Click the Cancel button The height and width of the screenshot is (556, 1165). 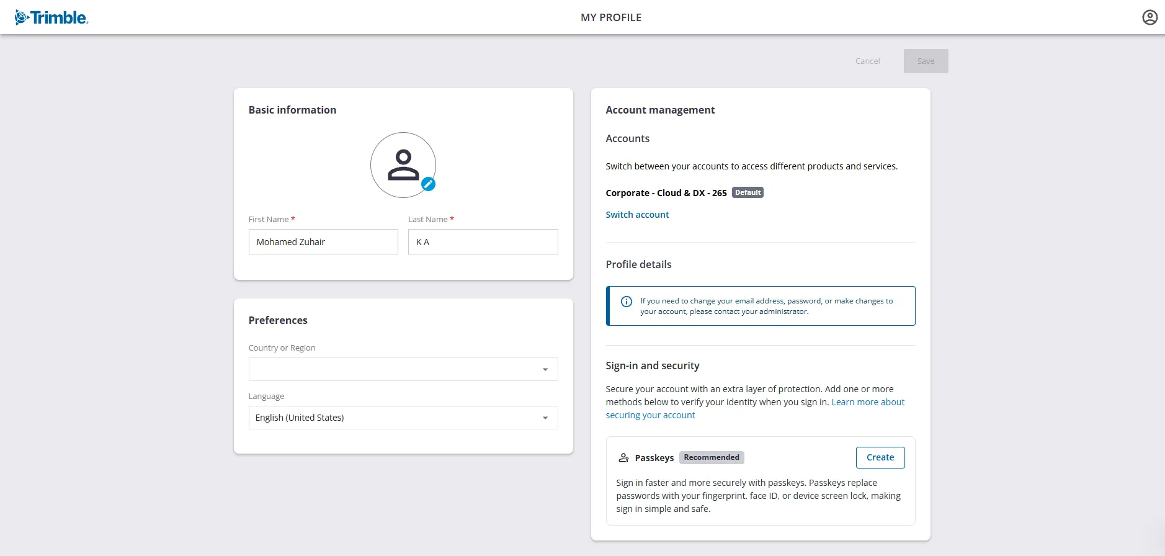[x=867, y=61]
